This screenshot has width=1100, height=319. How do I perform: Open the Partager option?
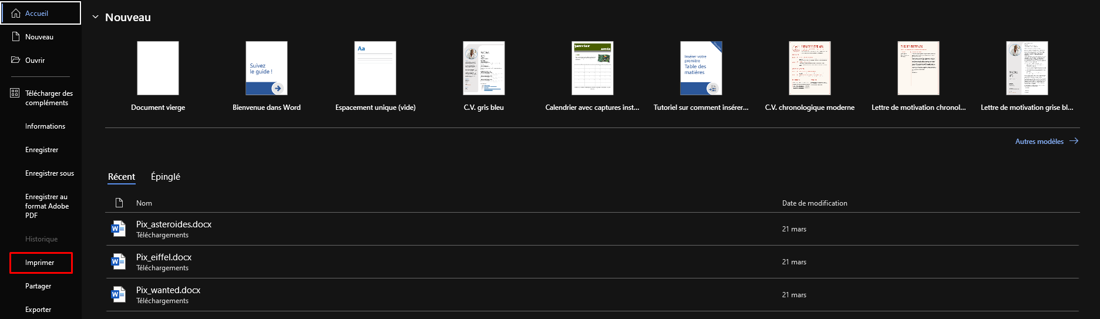pyautogui.click(x=38, y=286)
